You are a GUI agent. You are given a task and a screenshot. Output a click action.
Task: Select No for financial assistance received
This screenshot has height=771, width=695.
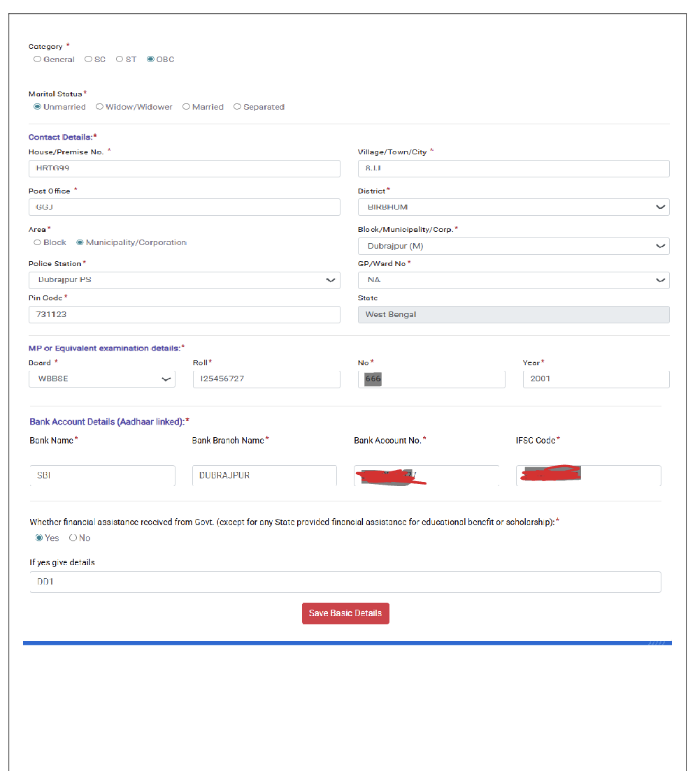[72, 538]
